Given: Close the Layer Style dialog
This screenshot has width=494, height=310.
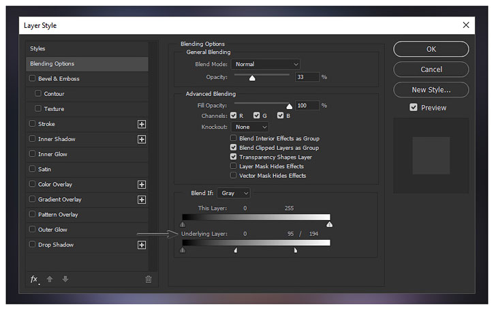Looking at the screenshot, I should (466, 25).
